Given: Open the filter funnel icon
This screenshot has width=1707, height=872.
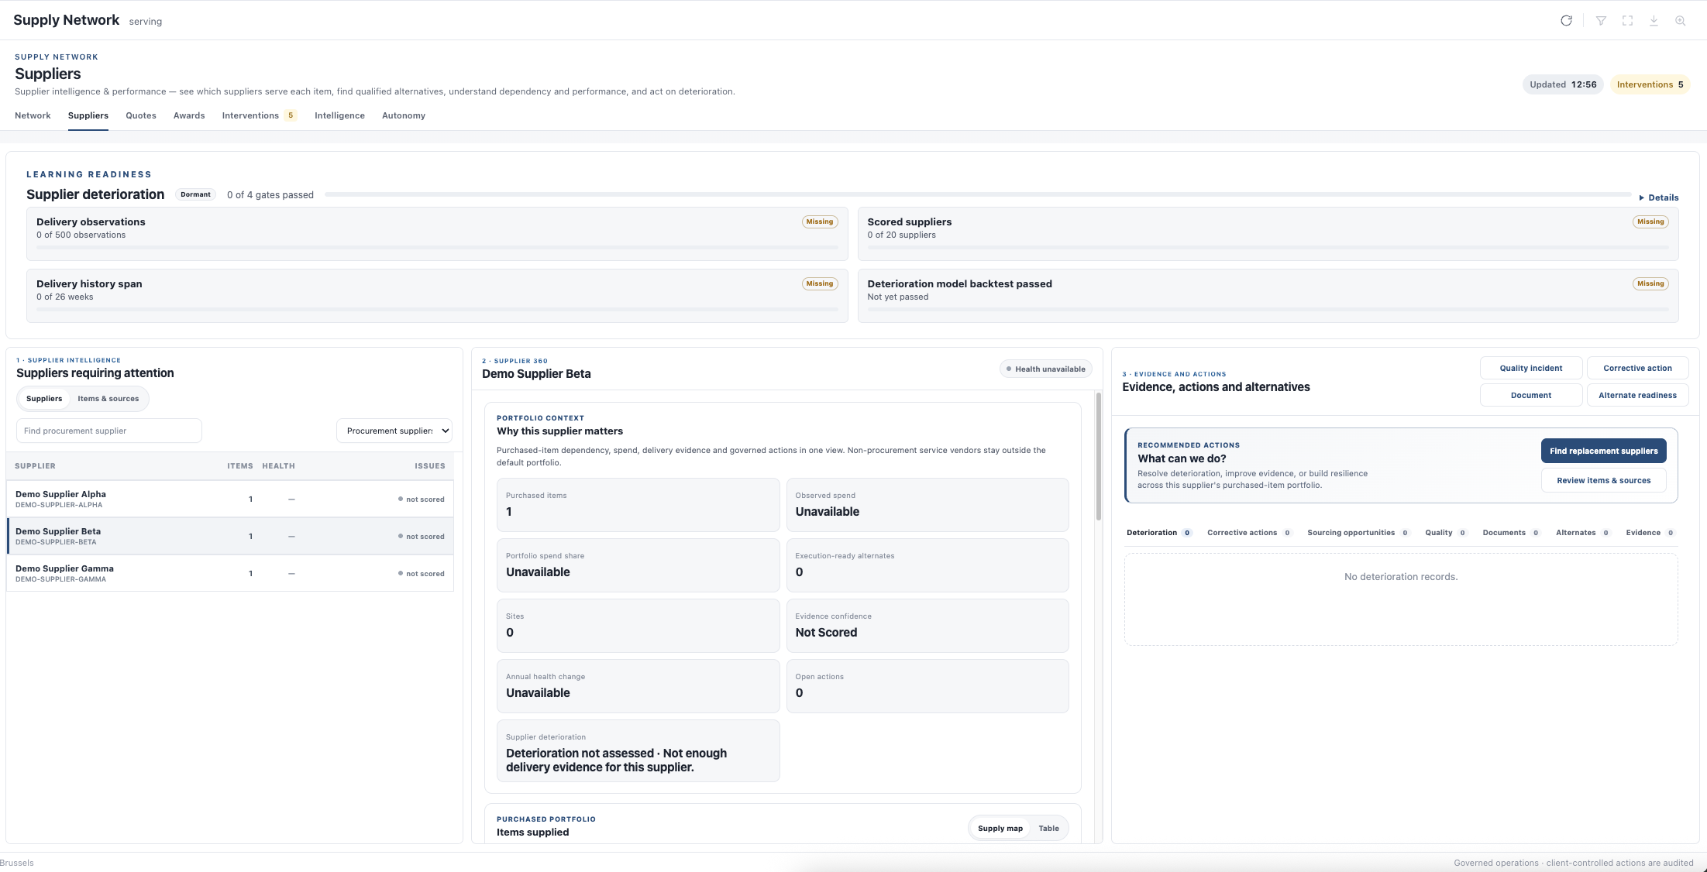Looking at the screenshot, I should [1601, 21].
